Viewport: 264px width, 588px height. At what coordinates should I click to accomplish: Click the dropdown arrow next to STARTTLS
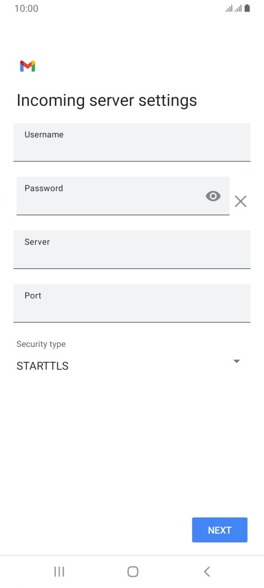coord(236,361)
